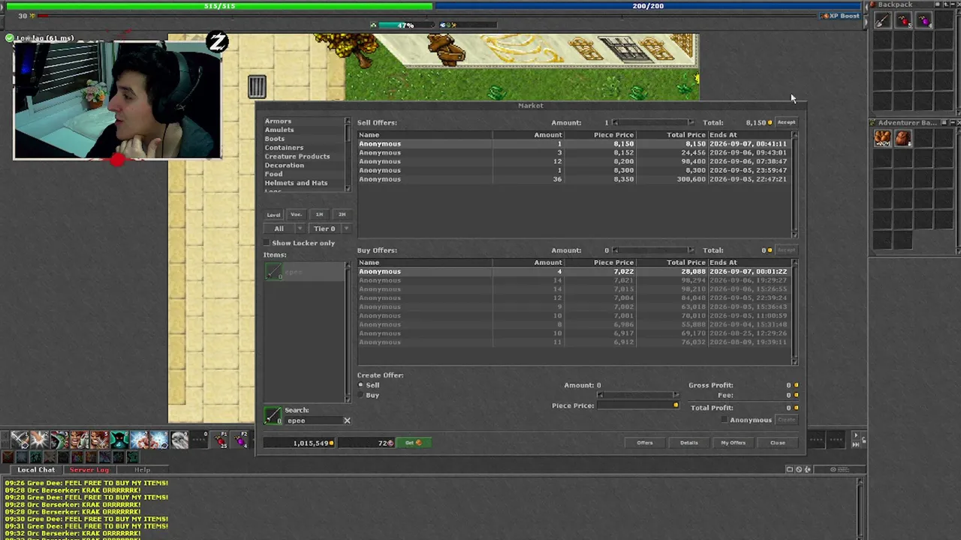Open the Tier 0 dropdown

coord(330,229)
